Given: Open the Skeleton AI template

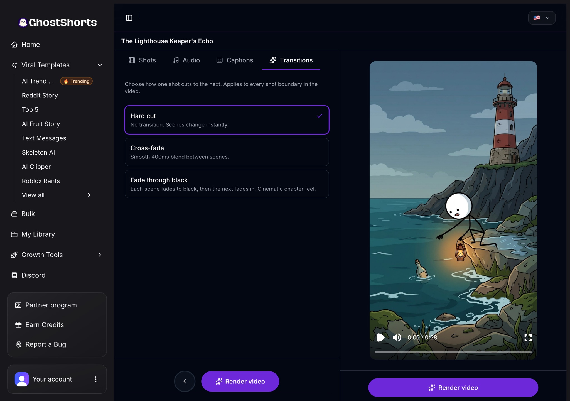Looking at the screenshot, I should click(x=38, y=153).
